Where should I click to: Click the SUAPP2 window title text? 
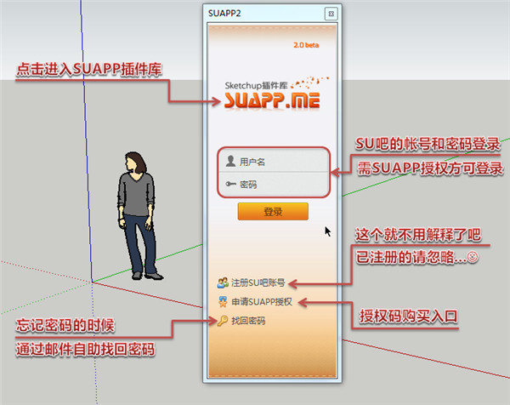pos(224,14)
